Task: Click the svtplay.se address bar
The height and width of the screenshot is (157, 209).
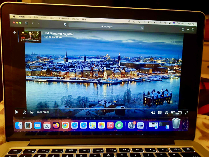Action: coord(106,26)
